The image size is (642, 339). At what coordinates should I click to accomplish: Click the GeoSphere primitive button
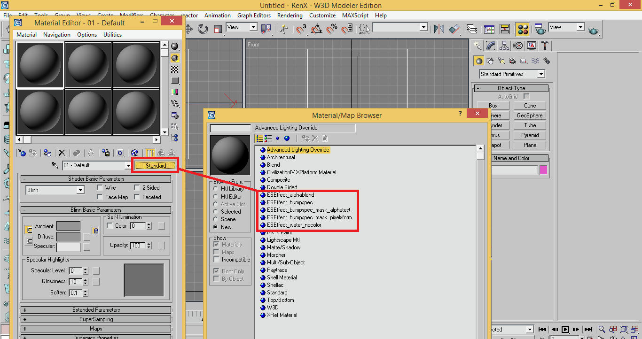[x=530, y=116]
